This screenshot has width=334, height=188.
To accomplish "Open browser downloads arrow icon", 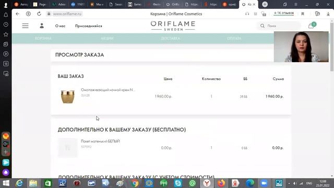I will pos(328,14).
